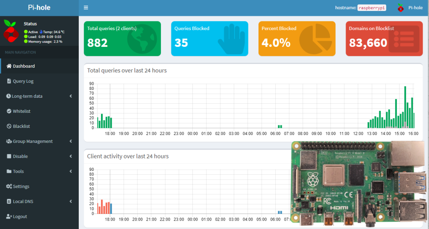The height and width of the screenshot is (229, 429).
Task: Click the Settings gears icon
Action: point(9,186)
